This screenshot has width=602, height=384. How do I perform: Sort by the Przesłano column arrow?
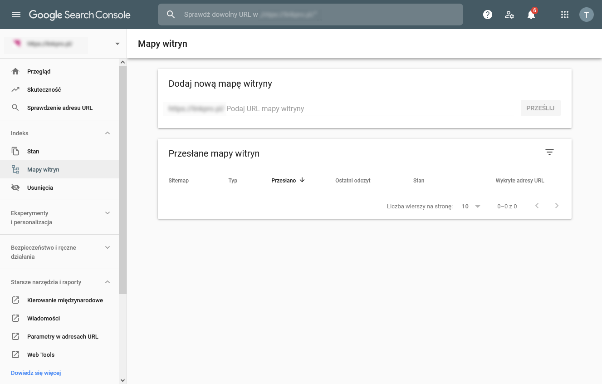click(x=302, y=180)
